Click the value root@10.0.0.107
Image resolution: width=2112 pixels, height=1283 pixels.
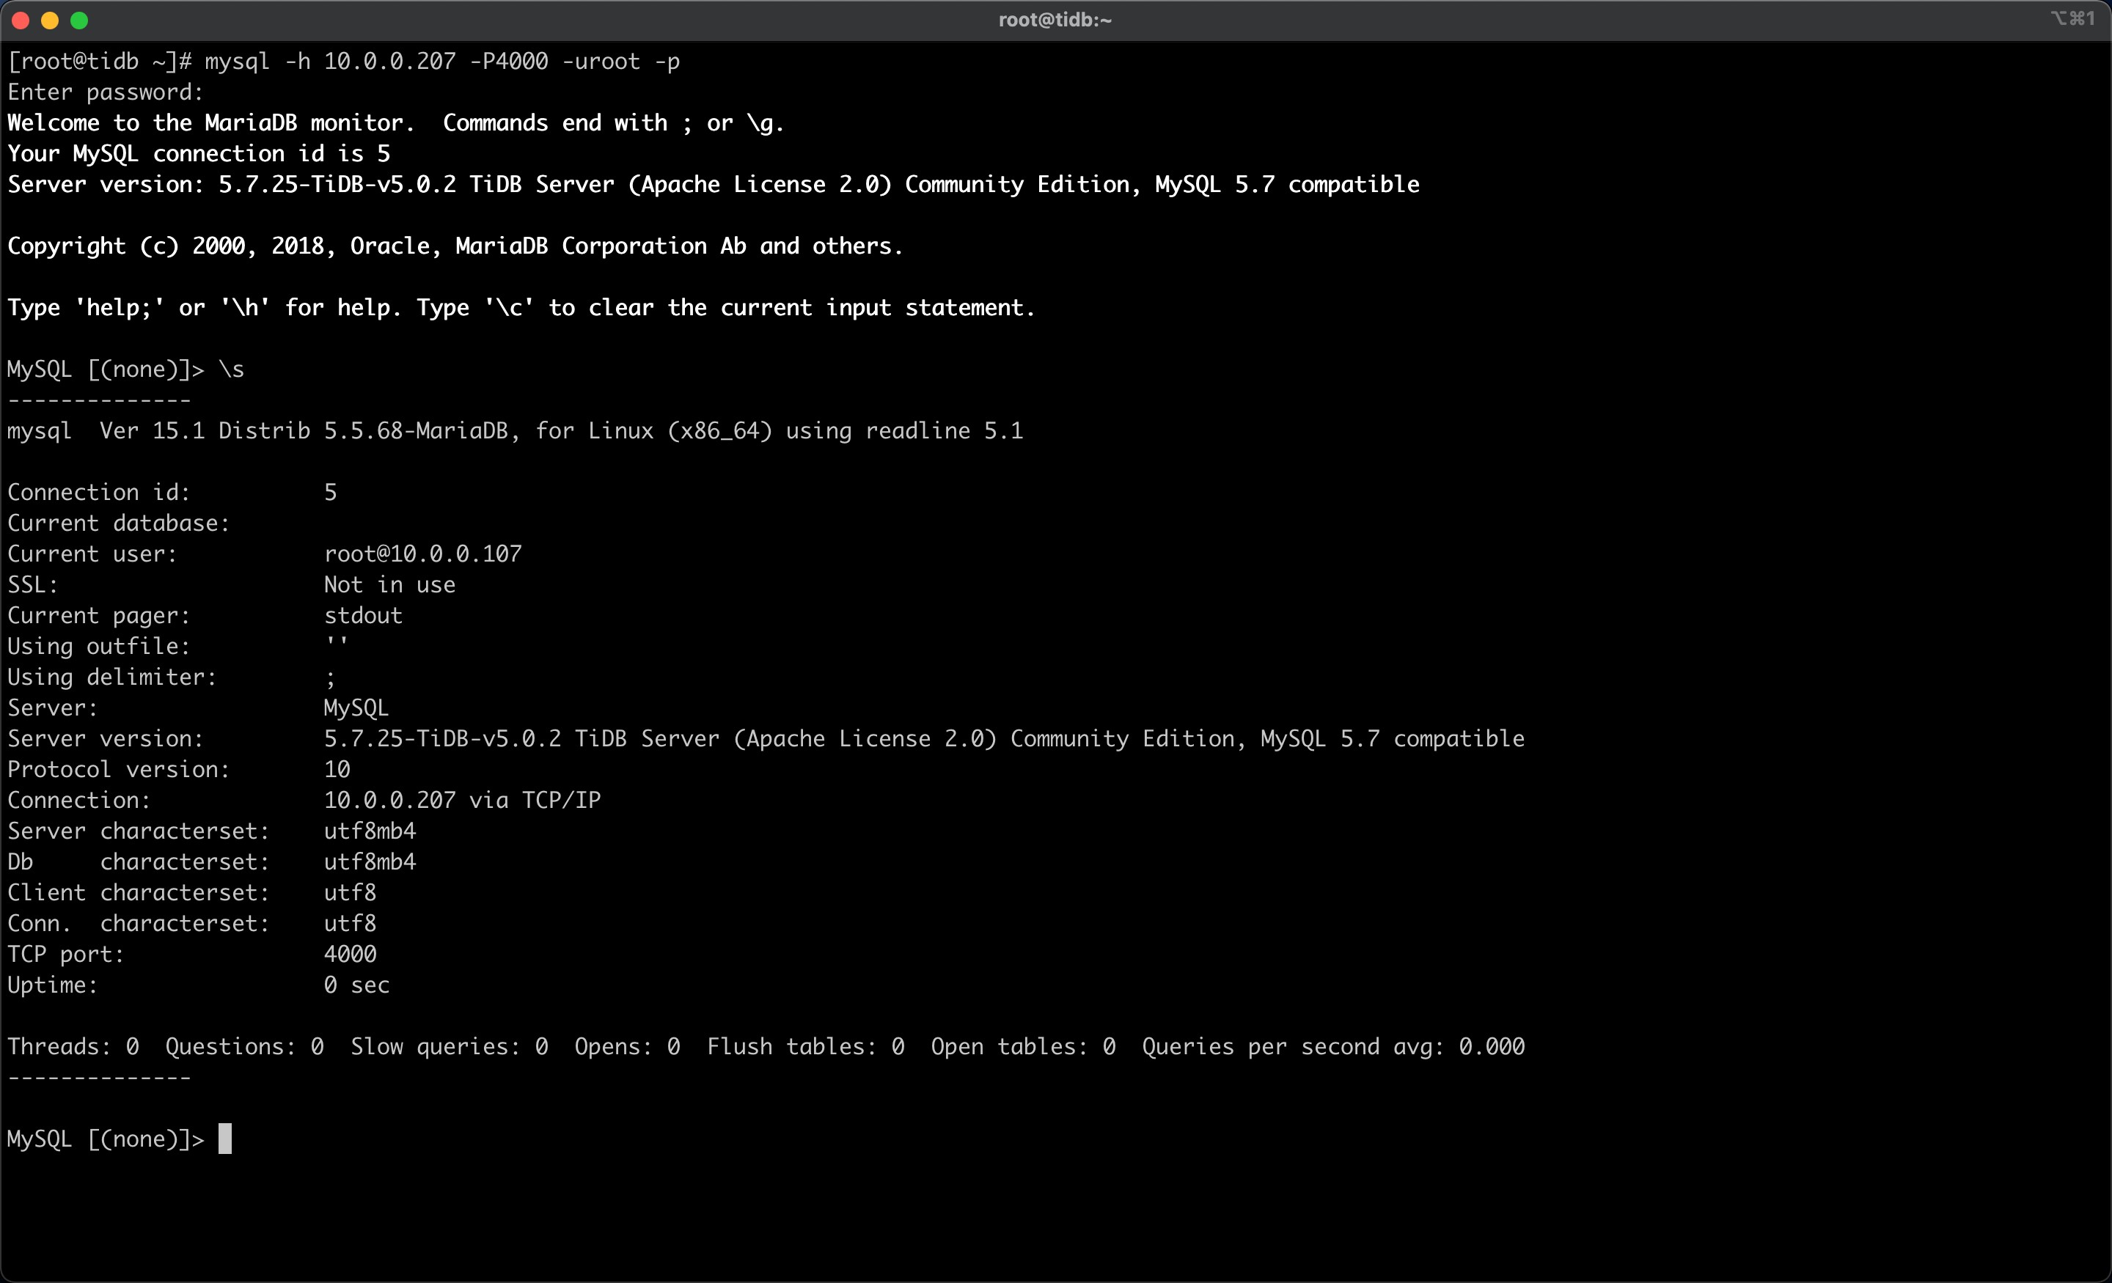422,554
